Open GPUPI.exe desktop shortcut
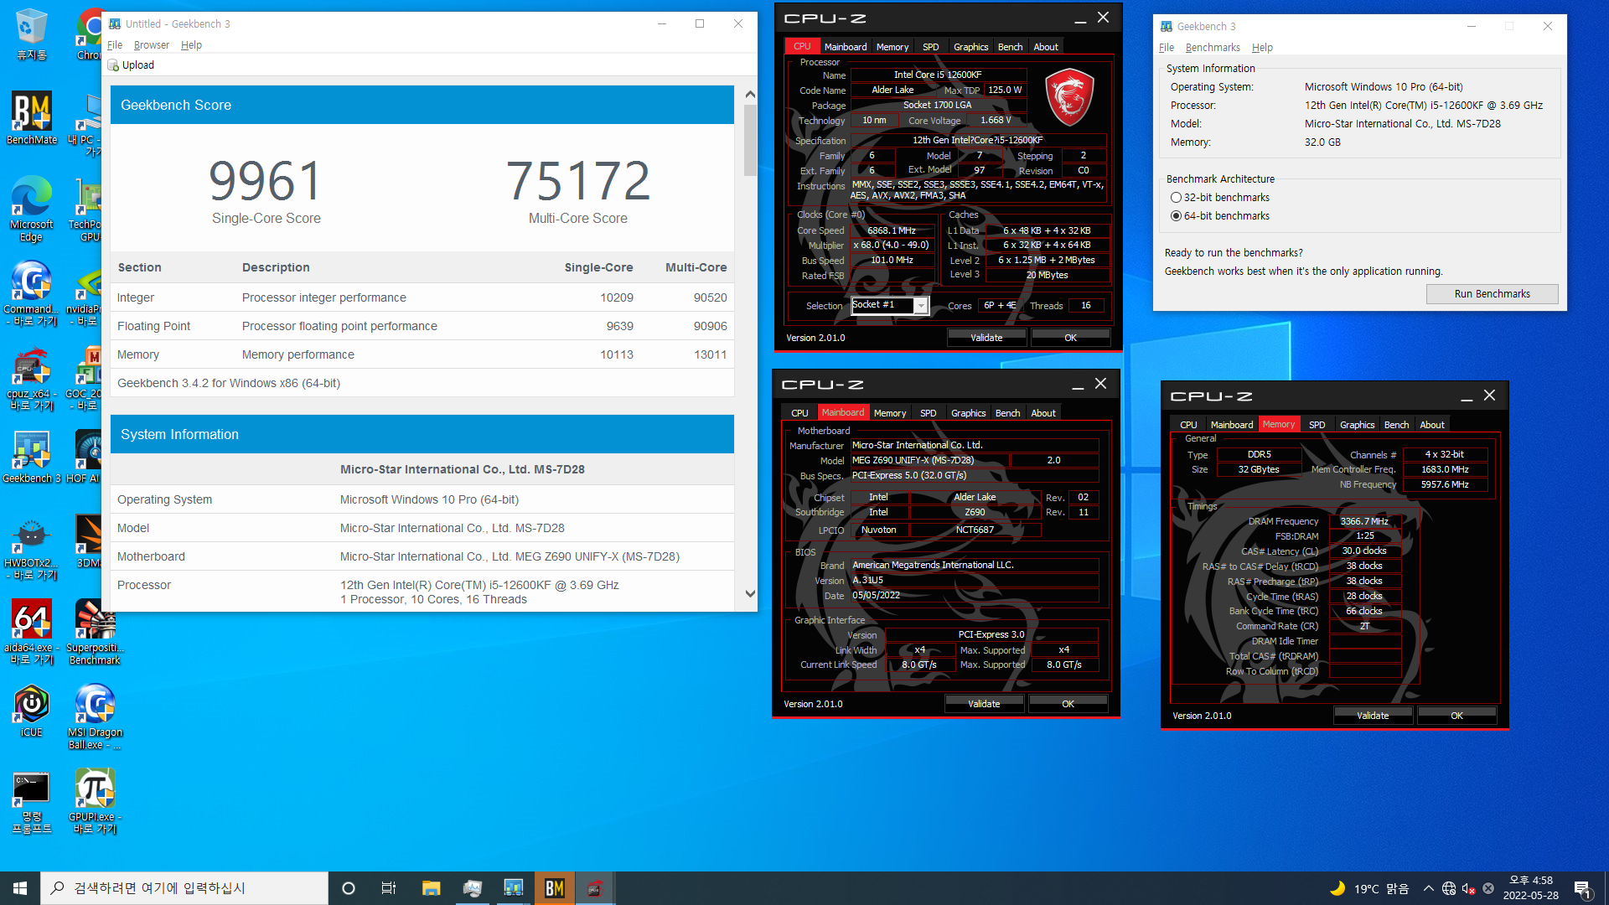1609x905 pixels. pyautogui.click(x=95, y=803)
